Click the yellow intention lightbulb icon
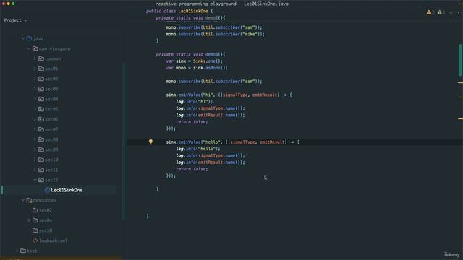 tap(150, 142)
